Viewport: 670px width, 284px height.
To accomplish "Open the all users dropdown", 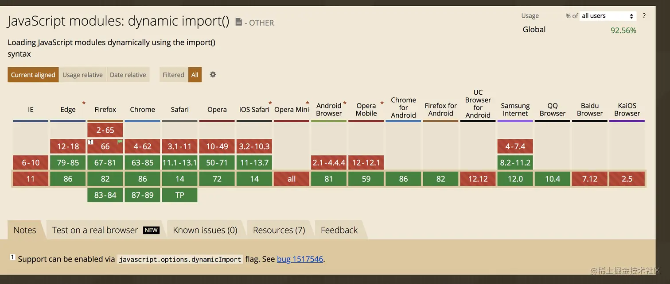I will tap(608, 16).
